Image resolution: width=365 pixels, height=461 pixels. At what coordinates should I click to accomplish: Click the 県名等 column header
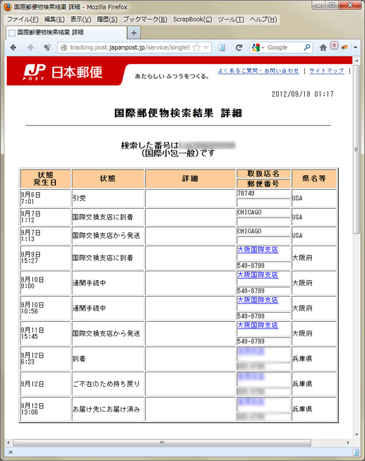pyautogui.click(x=314, y=178)
